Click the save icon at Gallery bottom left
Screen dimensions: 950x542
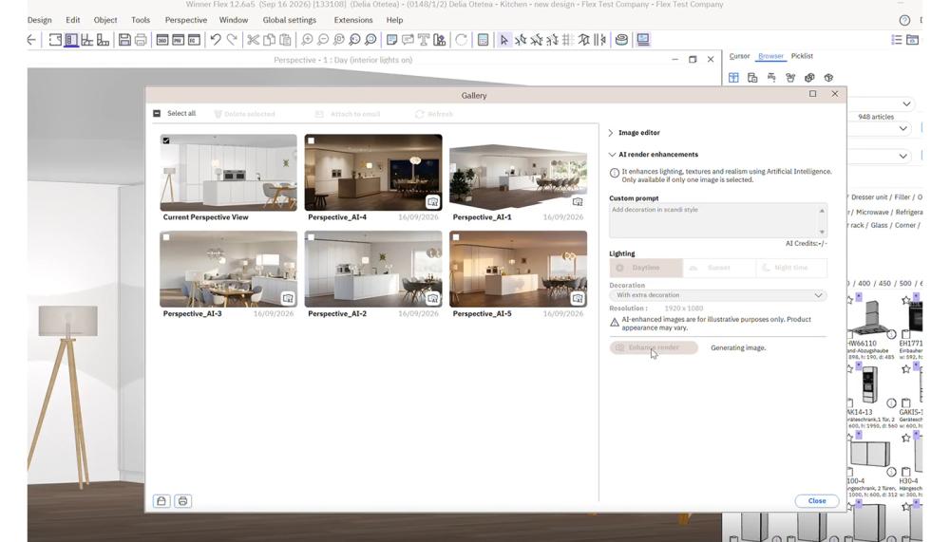[161, 501]
